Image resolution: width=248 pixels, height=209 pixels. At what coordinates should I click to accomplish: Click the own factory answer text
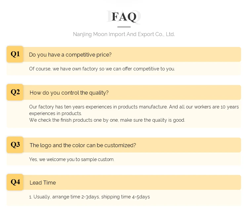(x=102, y=69)
